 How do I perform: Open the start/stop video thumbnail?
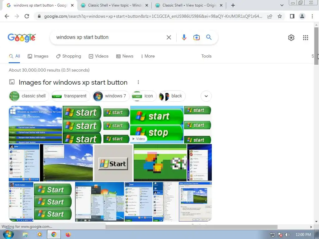(x=157, y=124)
